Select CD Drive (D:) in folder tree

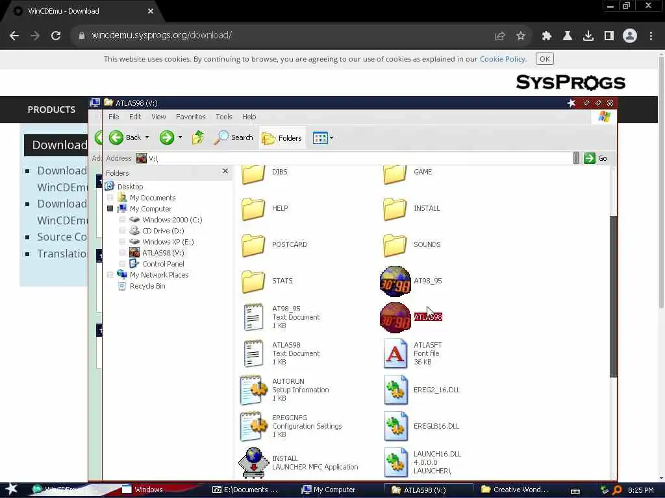click(163, 231)
